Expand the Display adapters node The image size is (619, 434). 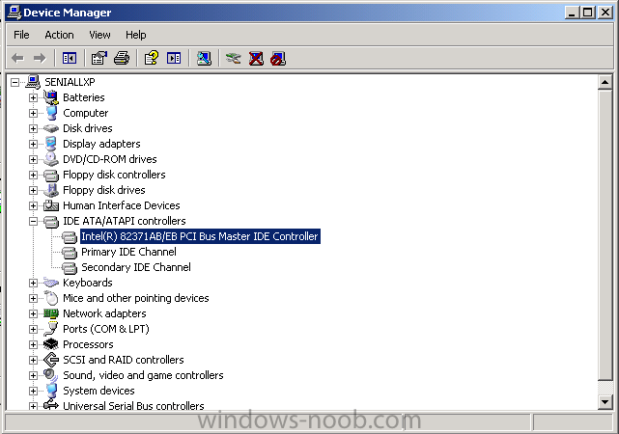tap(33, 144)
